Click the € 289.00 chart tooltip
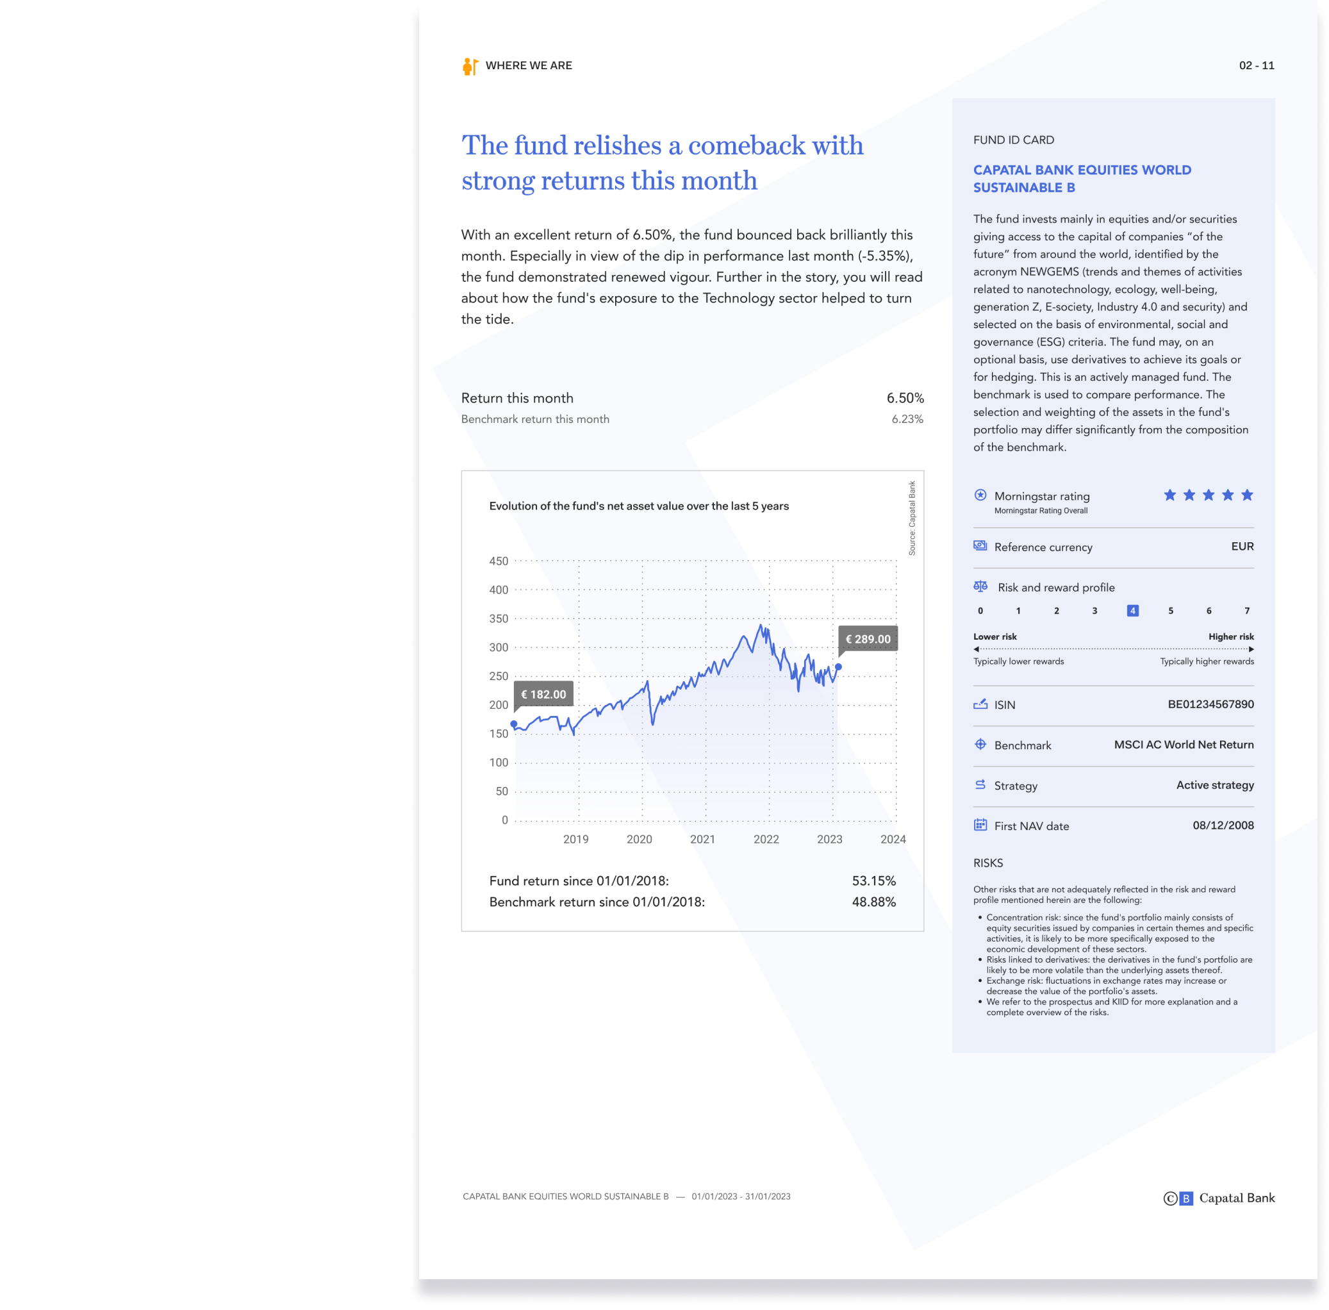This screenshot has width=1329, height=1310. point(868,639)
